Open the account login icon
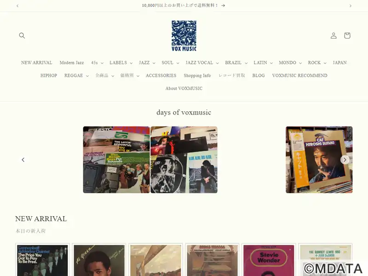368x276 pixels. pos(333,35)
